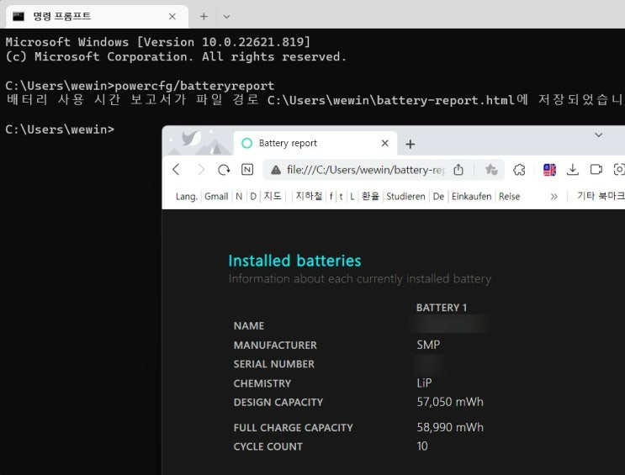Show more bookmarks with double chevron
The image size is (625, 475).
click(553, 196)
